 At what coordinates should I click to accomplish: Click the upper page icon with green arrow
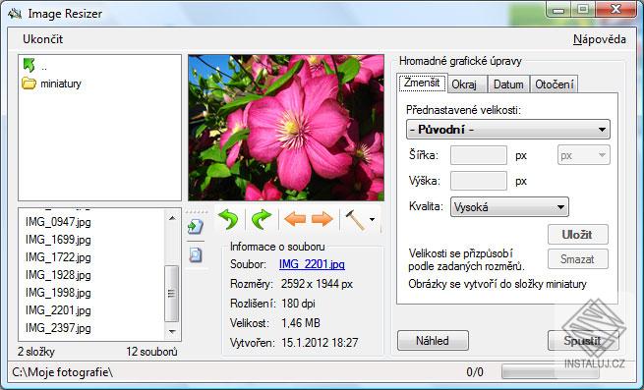[196, 226]
